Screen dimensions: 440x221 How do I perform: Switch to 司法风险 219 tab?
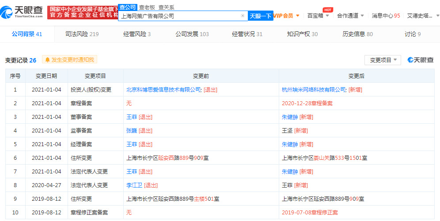pos(82,34)
